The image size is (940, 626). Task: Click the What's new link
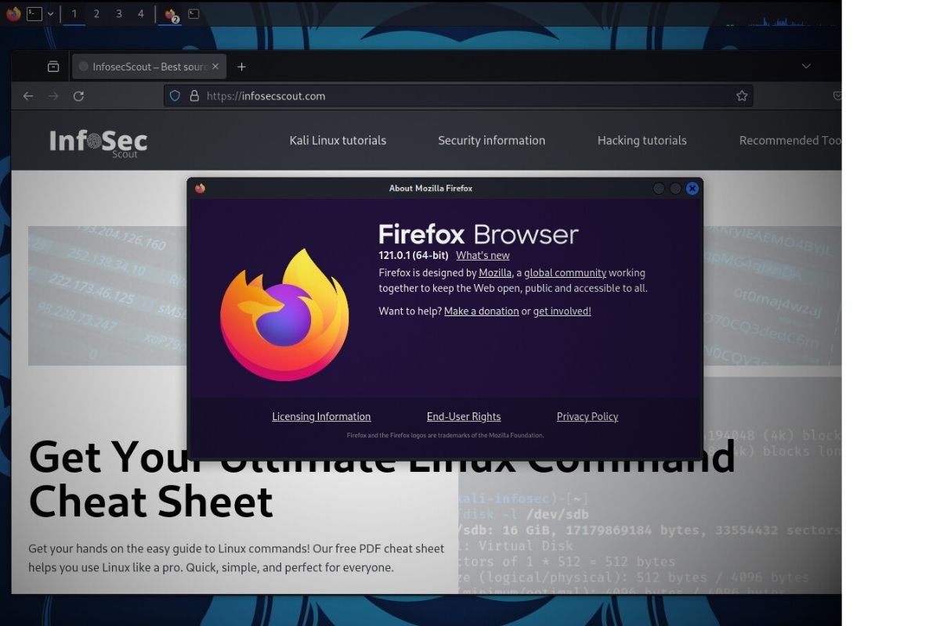(x=483, y=256)
